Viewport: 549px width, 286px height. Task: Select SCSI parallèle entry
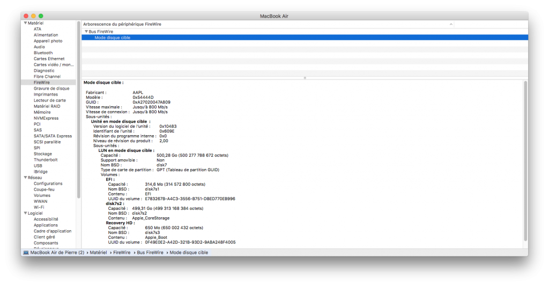coord(47,142)
